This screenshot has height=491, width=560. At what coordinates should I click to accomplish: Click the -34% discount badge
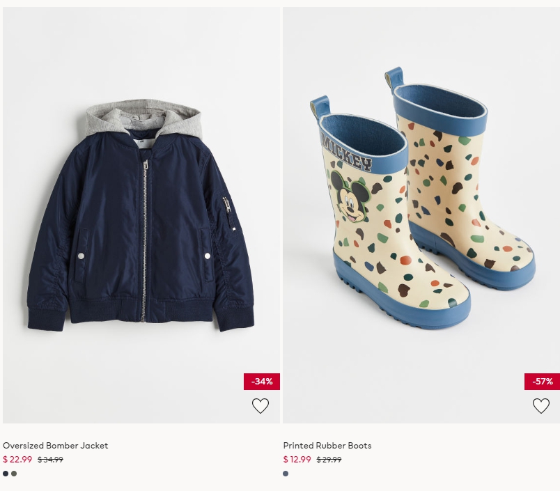tap(262, 382)
